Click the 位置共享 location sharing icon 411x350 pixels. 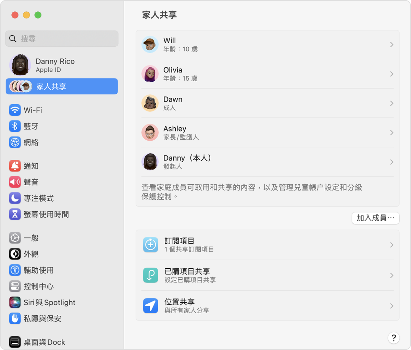[x=150, y=305]
